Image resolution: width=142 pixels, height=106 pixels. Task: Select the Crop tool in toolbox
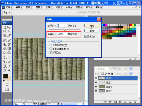4,36
